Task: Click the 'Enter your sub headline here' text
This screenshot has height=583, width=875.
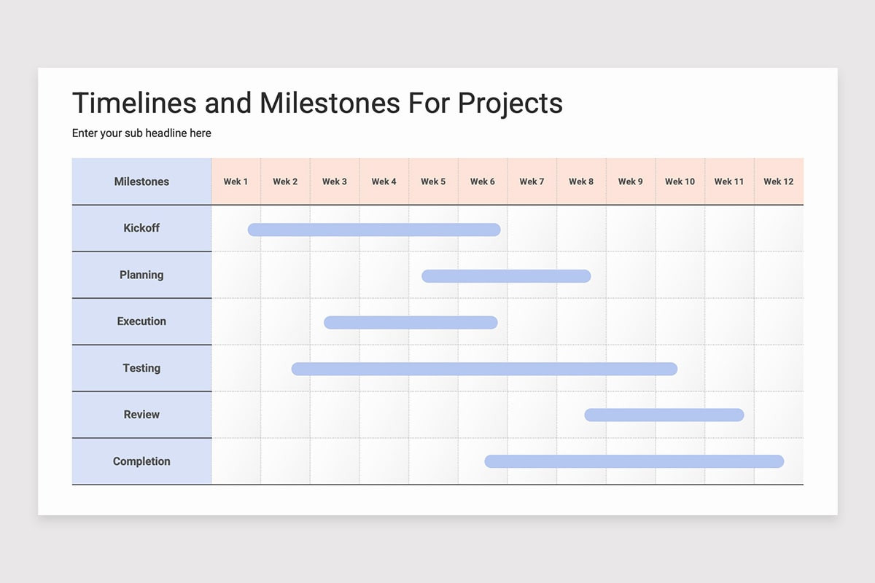Action: pos(141,133)
